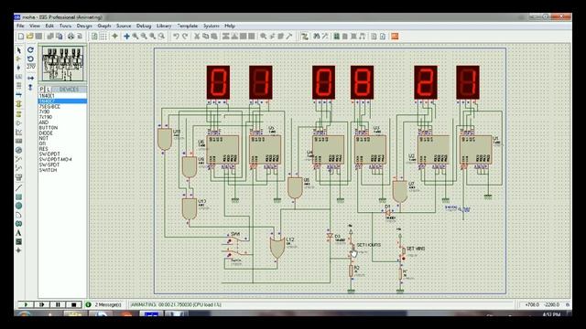Open the System menu
The image size is (586, 329).
click(x=212, y=26)
